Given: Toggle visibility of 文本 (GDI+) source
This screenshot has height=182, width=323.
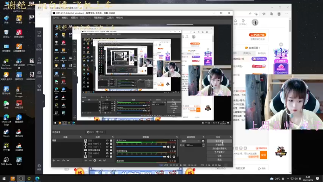Looking at the screenshot, I should click(107, 153).
